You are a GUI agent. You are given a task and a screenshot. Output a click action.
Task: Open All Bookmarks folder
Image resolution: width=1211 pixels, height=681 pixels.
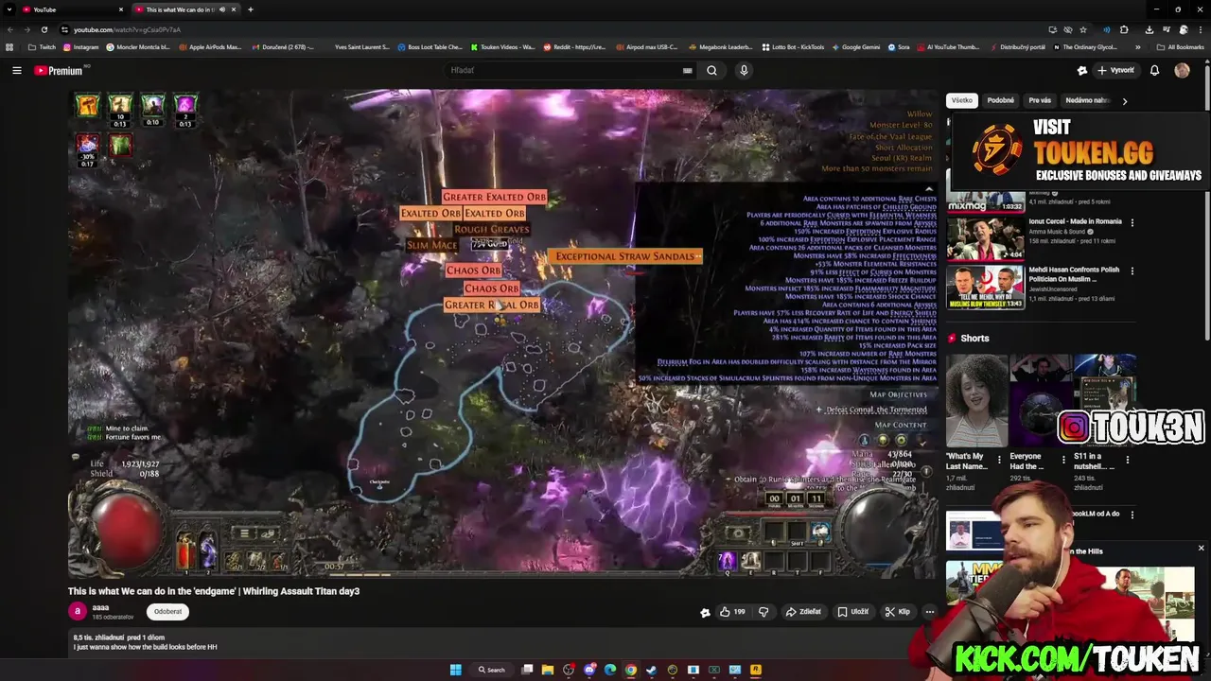coord(1181,47)
